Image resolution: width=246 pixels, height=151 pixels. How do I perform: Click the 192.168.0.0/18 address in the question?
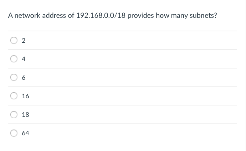tap(101, 15)
